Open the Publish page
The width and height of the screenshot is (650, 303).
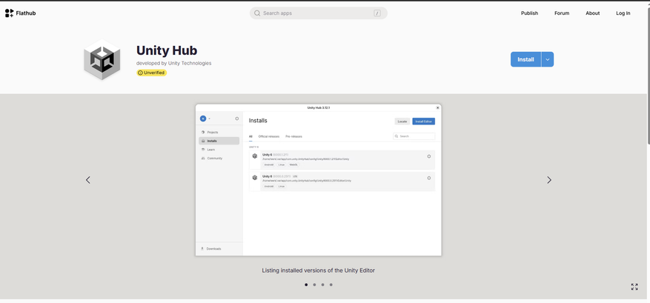tap(529, 13)
